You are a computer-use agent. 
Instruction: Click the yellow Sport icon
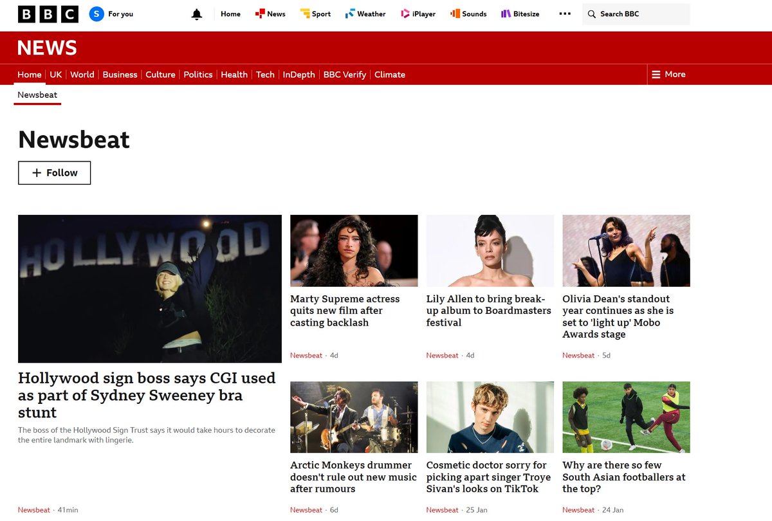pyautogui.click(x=305, y=14)
